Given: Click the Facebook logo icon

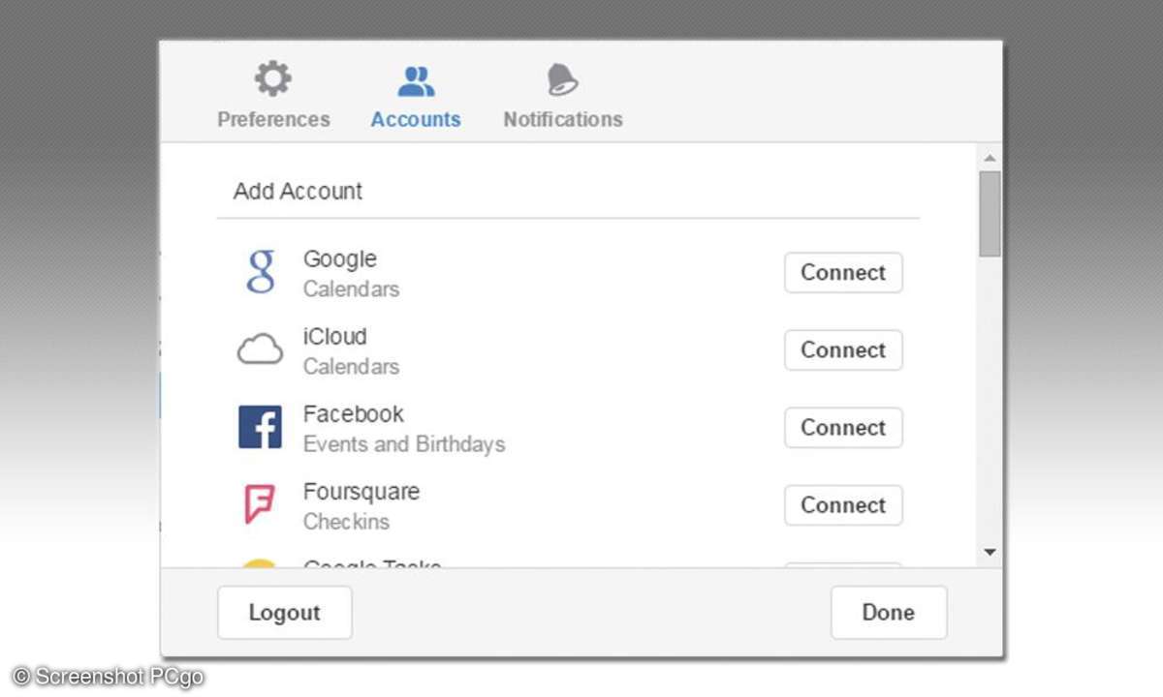Looking at the screenshot, I should click(x=260, y=427).
